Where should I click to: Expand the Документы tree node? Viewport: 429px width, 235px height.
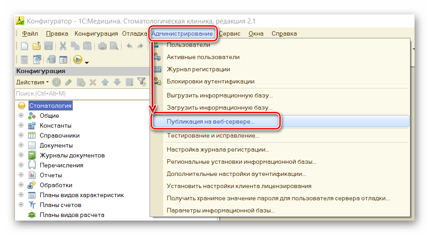pos(21,145)
